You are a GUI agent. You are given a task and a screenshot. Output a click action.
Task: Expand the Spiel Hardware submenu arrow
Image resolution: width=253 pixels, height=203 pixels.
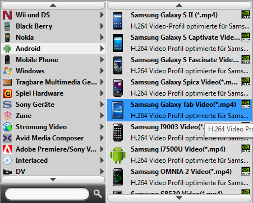pos(102,93)
